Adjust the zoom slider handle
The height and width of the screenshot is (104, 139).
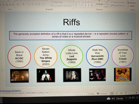[x=136, y=93]
